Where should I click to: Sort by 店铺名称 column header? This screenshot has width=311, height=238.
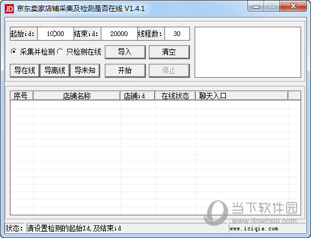tap(77, 96)
